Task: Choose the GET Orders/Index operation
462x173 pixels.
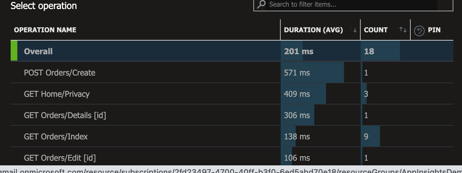Action: 56,136
